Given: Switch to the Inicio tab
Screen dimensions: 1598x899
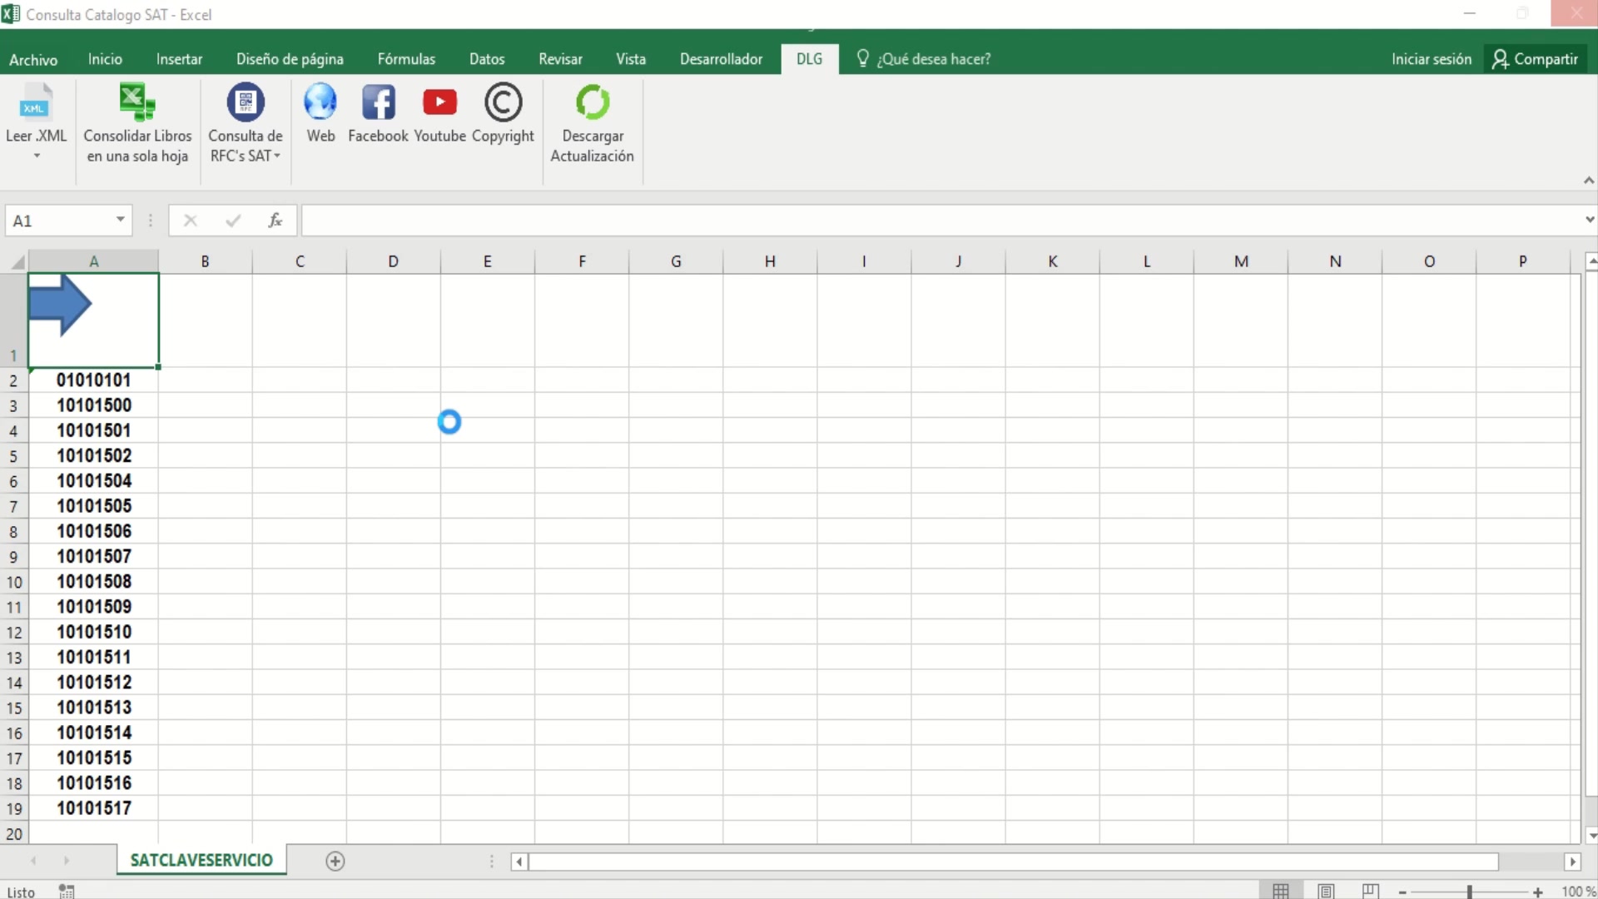Looking at the screenshot, I should coord(105,59).
